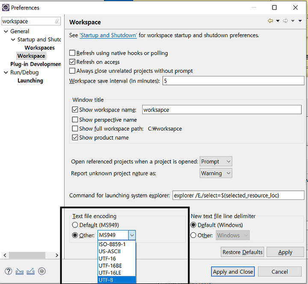308x284 pixels.
Task: Open the 'Startup and Shutdown' link
Action: pos(108,35)
